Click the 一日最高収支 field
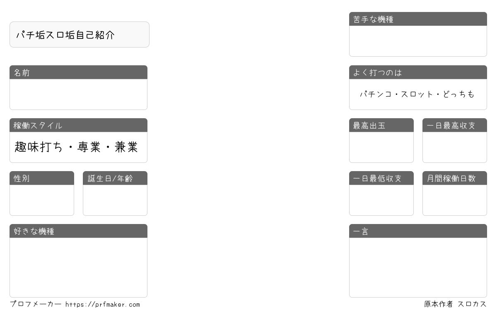The height and width of the screenshot is (310, 497). 455,147
